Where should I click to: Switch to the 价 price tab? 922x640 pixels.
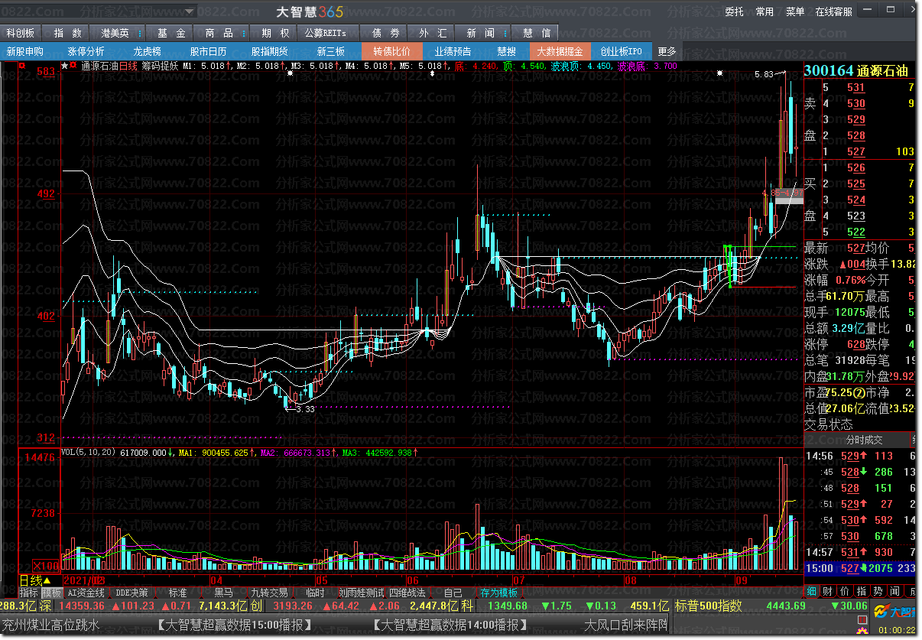click(844, 591)
